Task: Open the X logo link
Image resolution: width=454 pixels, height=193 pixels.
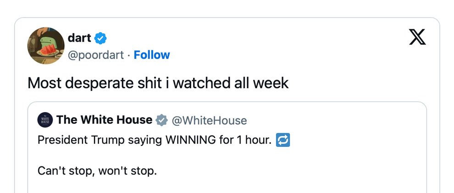Action: click(417, 37)
